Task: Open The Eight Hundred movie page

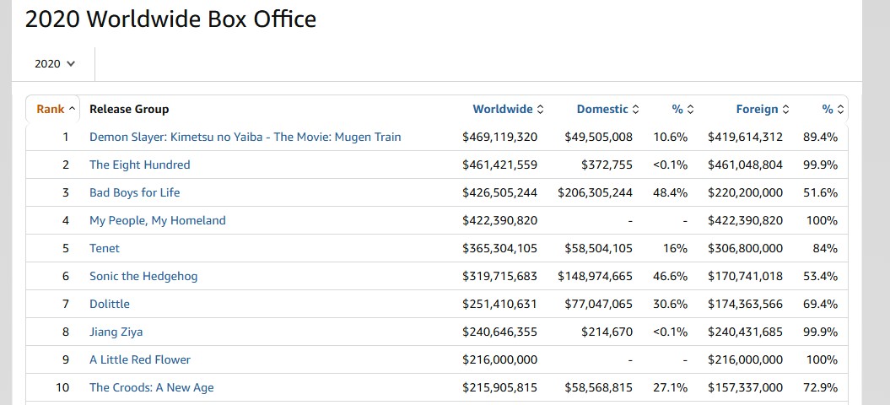Action: [x=140, y=165]
